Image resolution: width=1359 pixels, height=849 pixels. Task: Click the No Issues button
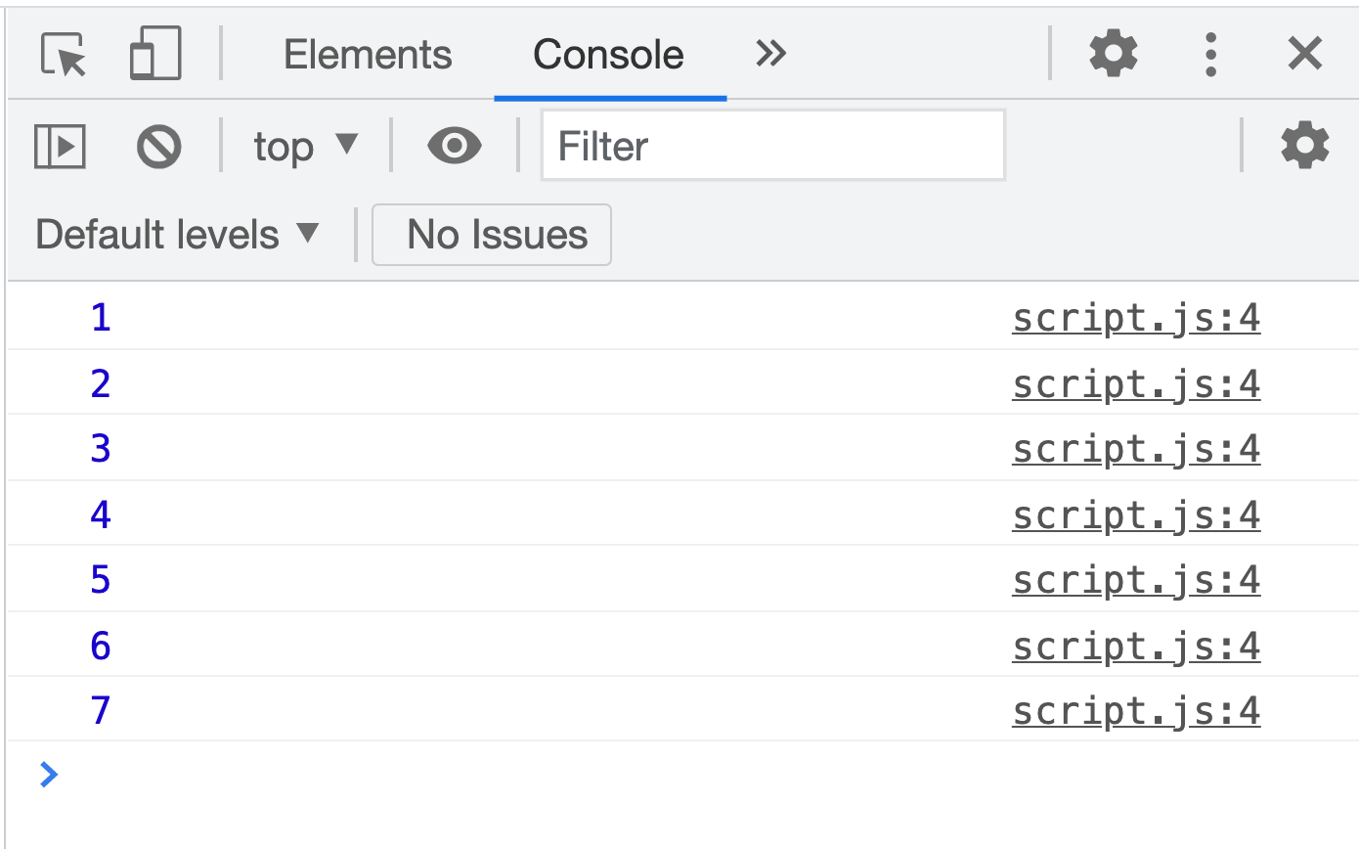pos(491,234)
